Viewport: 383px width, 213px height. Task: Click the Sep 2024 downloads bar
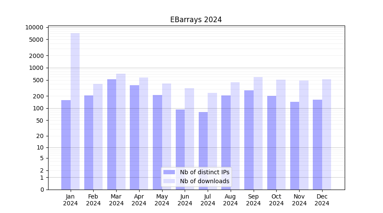[258, 133]
